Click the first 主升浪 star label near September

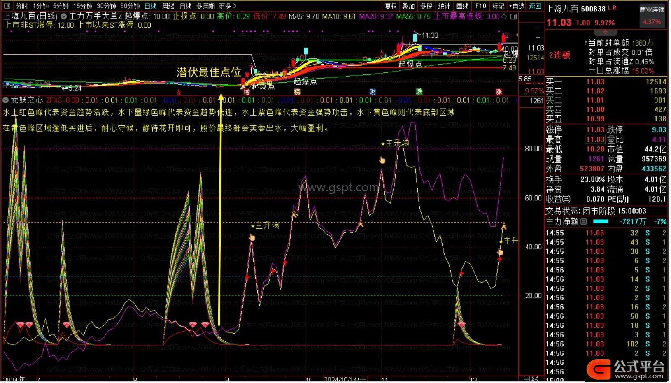pyautogui.click(x=266, y=225)
